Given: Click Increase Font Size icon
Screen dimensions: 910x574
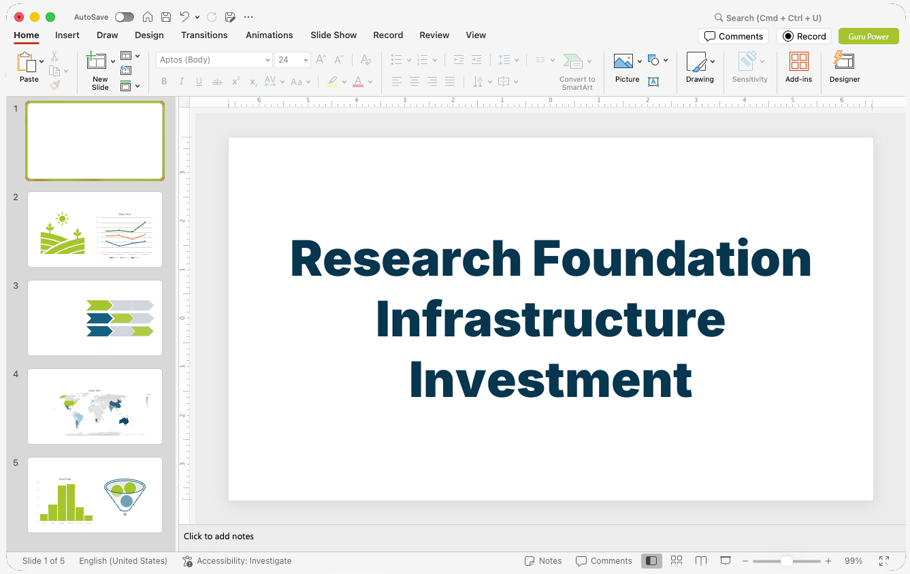Looking at the screenshot, I should tap(321, 60).
